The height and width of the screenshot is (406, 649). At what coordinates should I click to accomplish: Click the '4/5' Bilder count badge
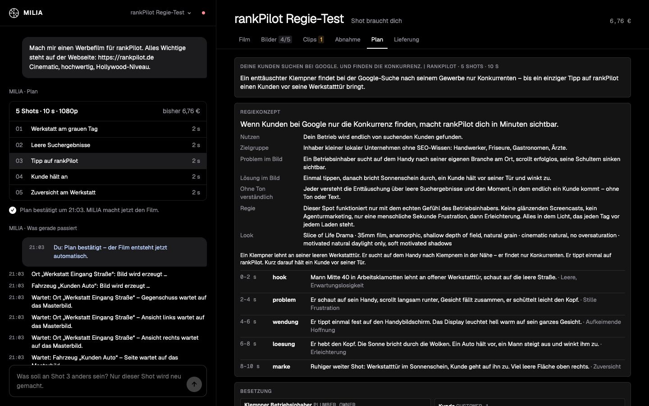[285, 40]
